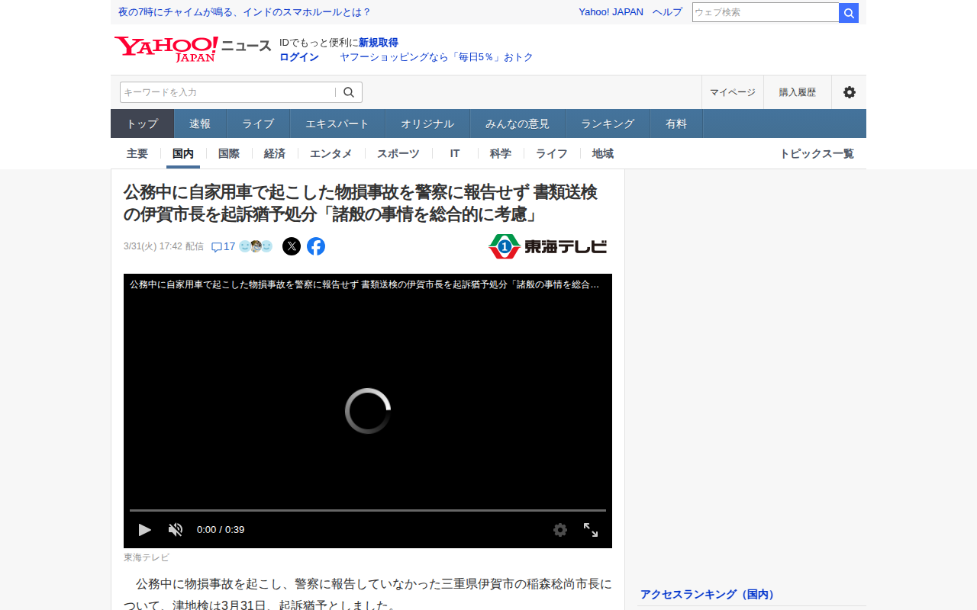Play the news video

click(144, 529)
